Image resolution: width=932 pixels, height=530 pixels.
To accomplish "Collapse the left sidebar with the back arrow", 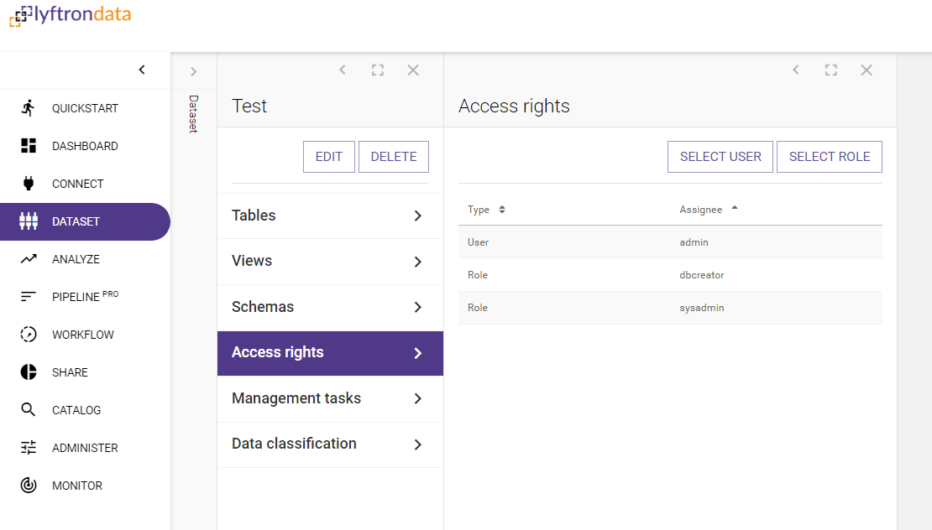I will (x=142, y=70).
